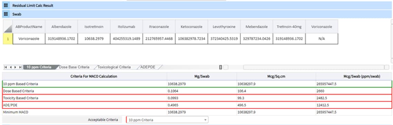Click the Albendazole column header

click(61, 27)
